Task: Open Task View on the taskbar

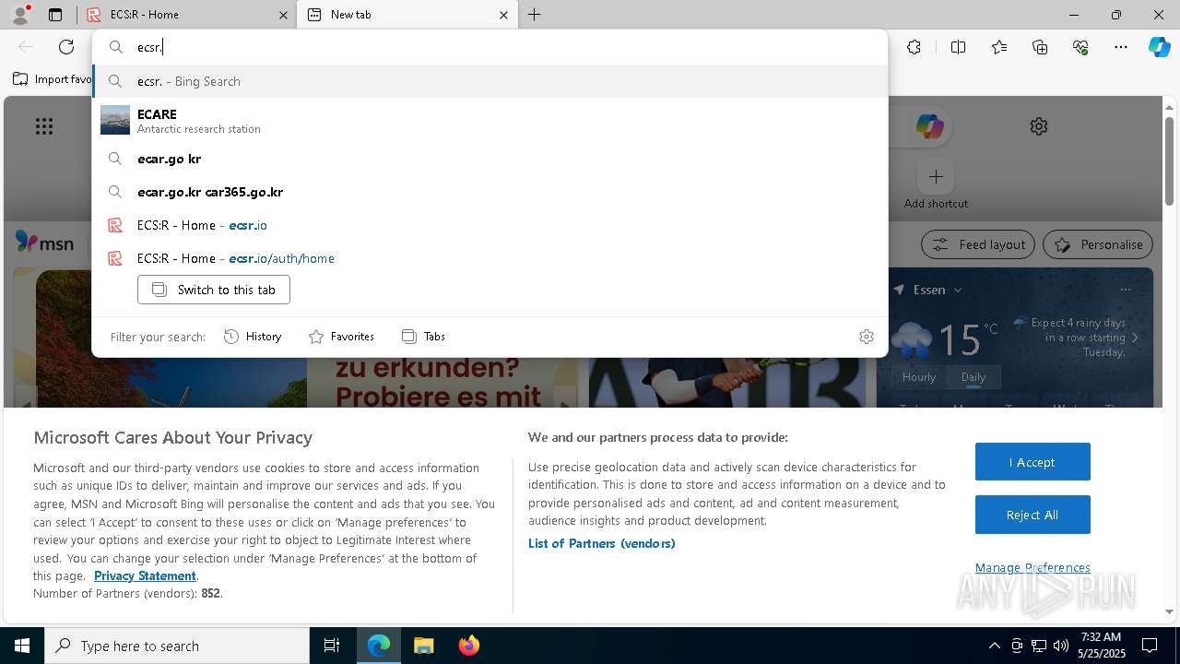Action: click(332, 646)
